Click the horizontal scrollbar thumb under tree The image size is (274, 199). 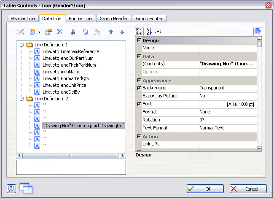[x=70, y=156]
